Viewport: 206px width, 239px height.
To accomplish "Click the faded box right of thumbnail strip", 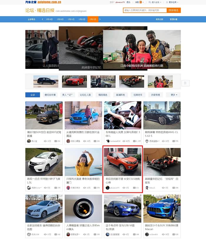I will point(185,83).
